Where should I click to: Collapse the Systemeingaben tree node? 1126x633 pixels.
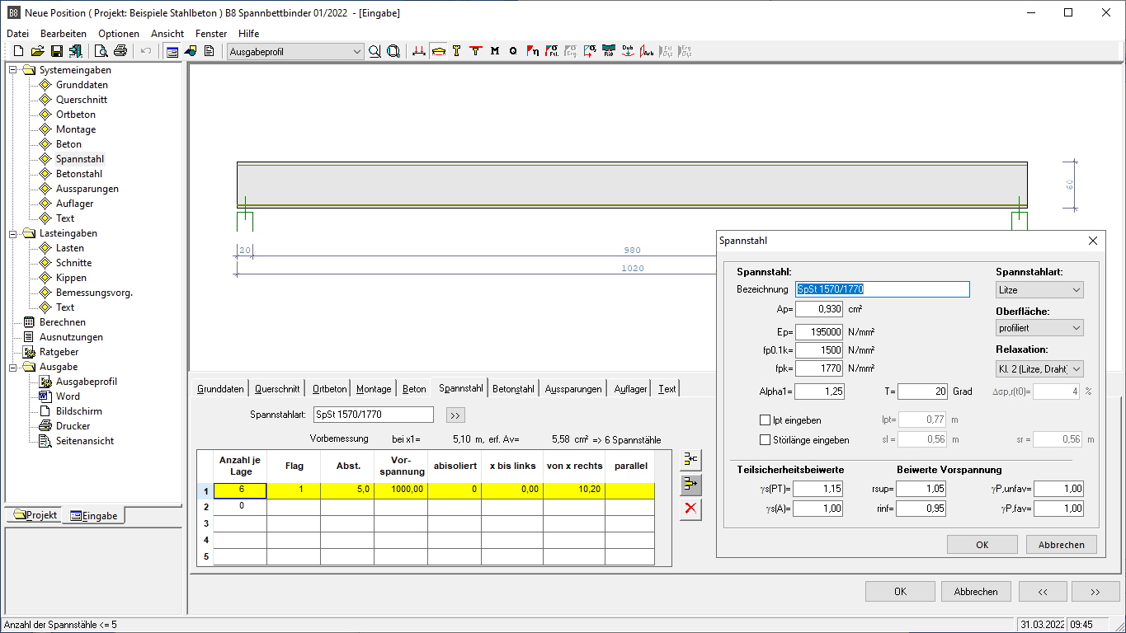coord(14,70)
